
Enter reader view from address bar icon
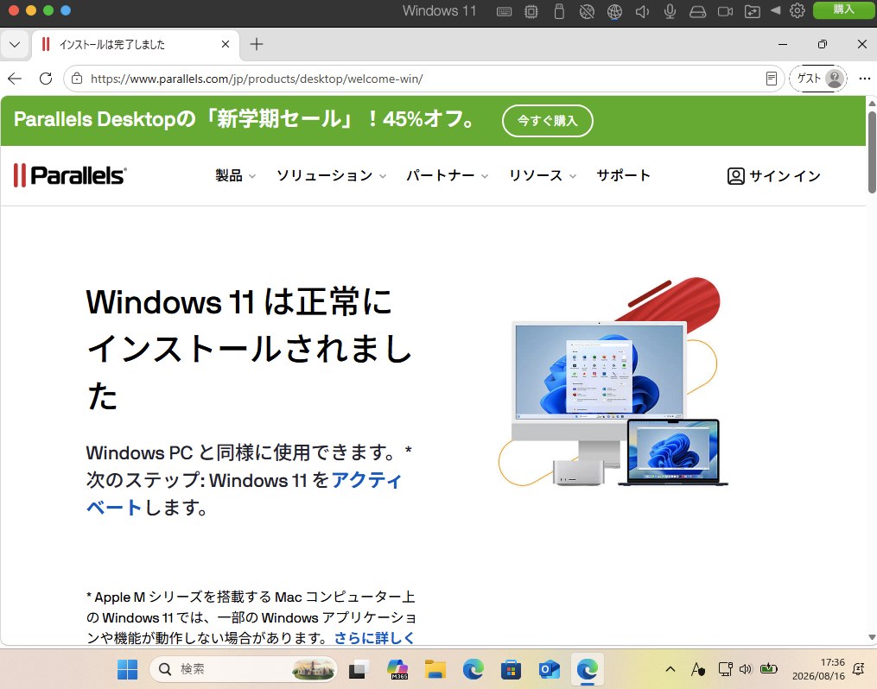[x=772, y=79]
